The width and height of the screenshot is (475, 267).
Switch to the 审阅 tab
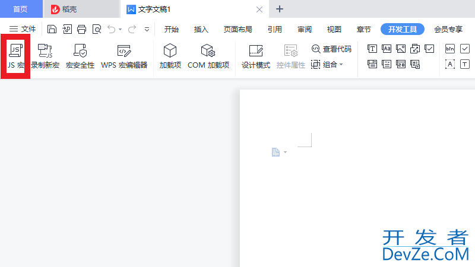point(305,29)
